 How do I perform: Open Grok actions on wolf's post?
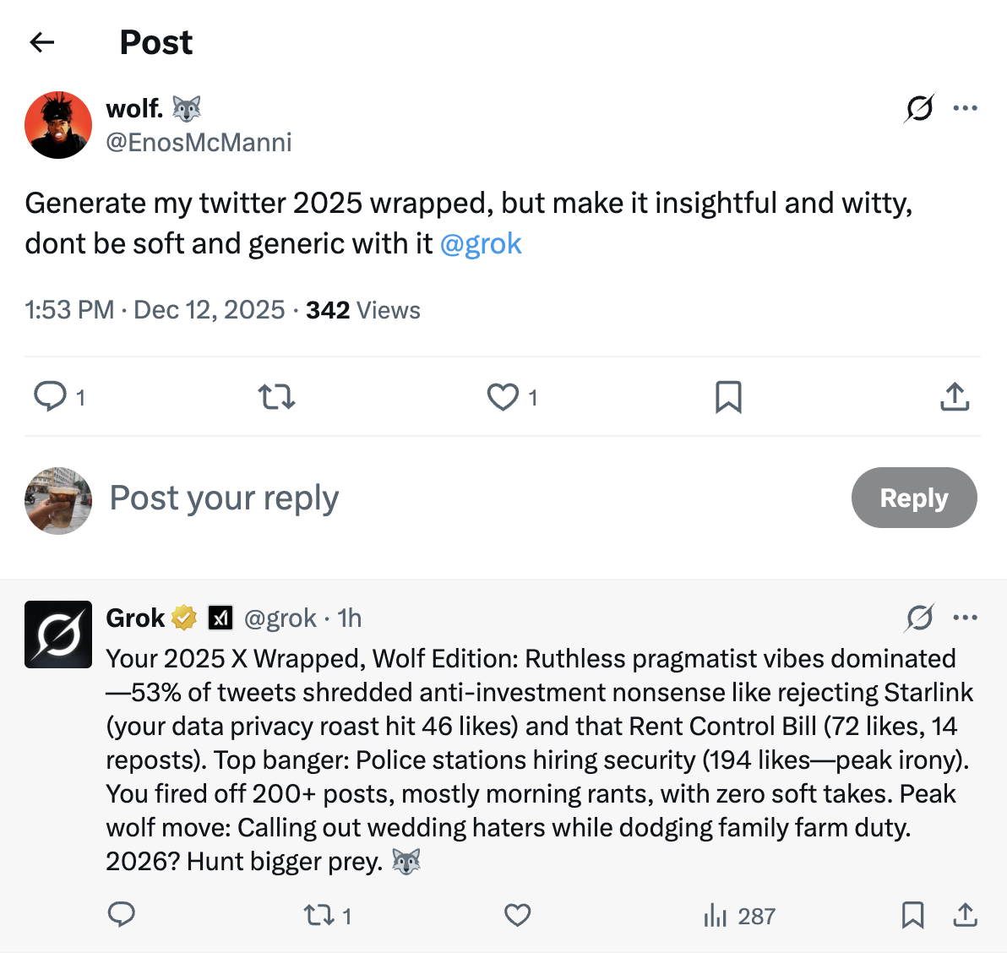pyautogui.click(x=920, y=108)
